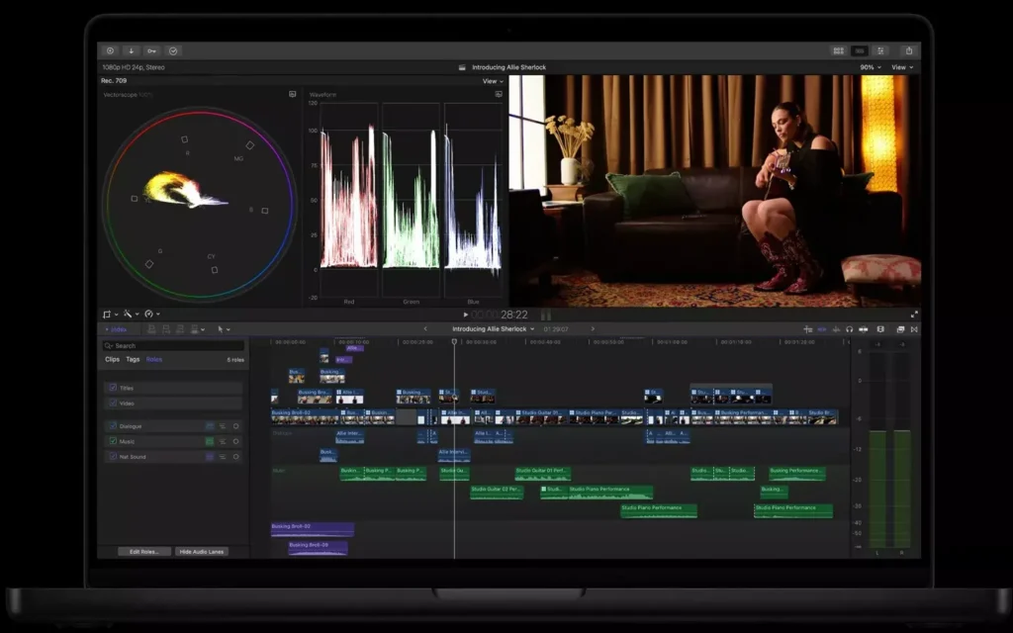Click the index Search field
The image size is (1013, 633).
pyautogui.click(x=173, y=345)
